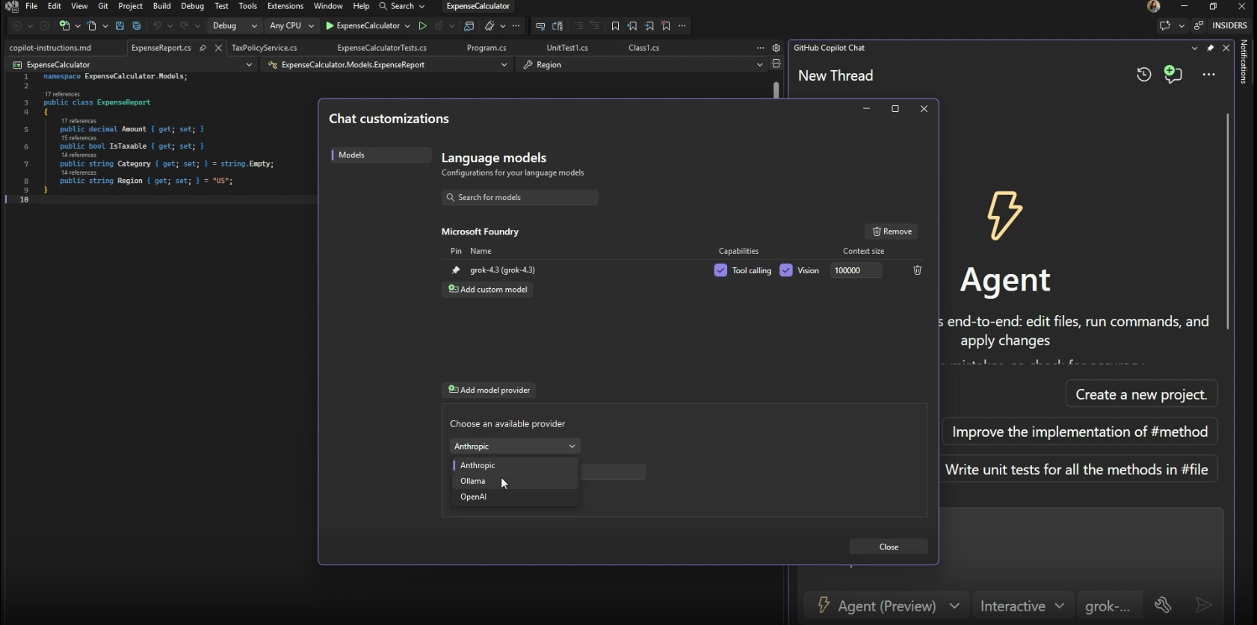The height and width of the screenshot is (625, 1257).
Task: Pin the GitHub Copilot Chat panel
Action: click(1211, 48)
